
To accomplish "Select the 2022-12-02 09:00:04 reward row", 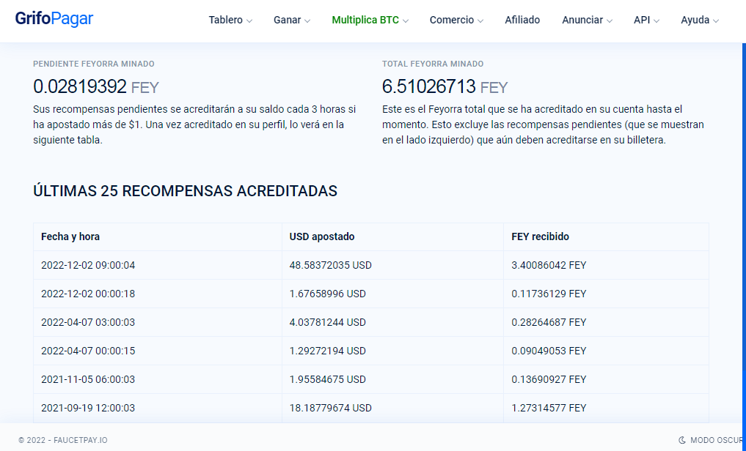I will [371, 265].
